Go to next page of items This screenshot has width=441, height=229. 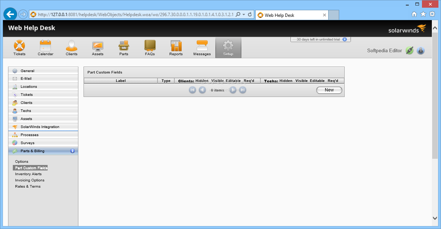[x=233, y=90]
